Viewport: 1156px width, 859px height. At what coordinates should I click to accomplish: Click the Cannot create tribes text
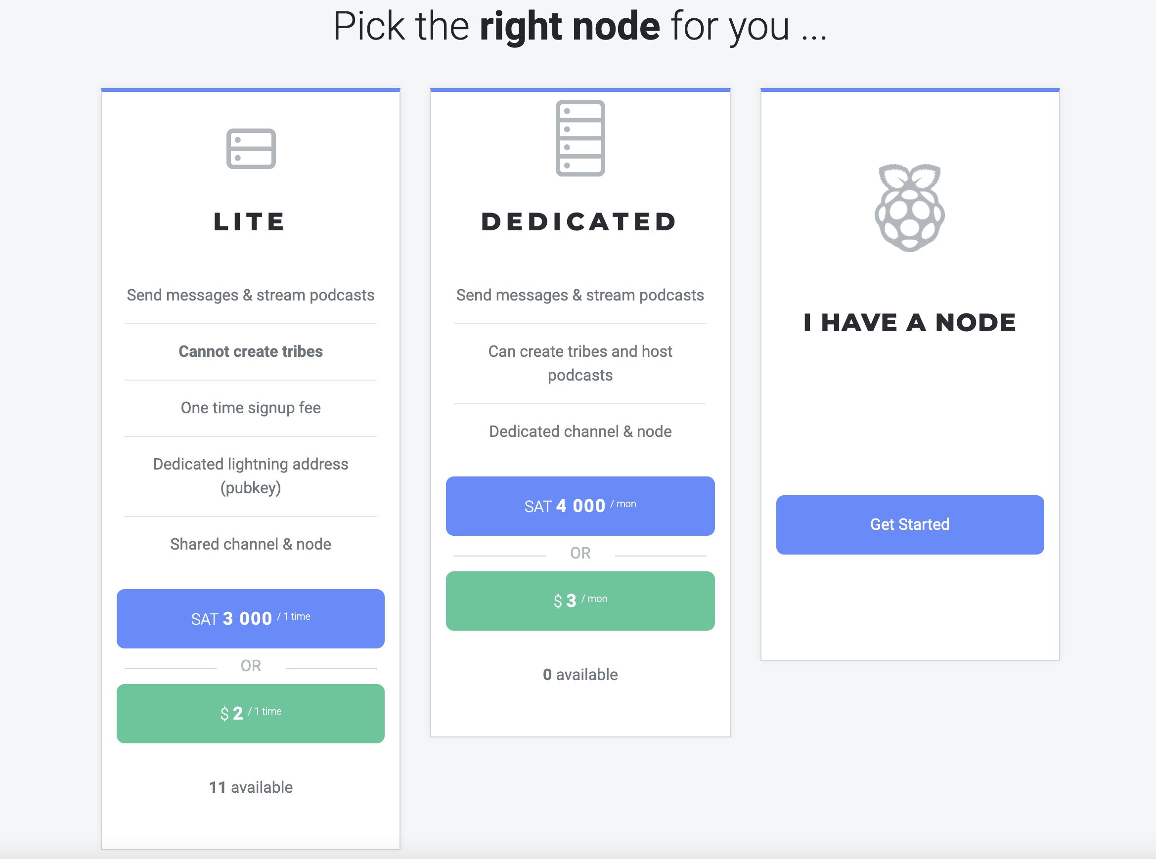pos(251,351)
